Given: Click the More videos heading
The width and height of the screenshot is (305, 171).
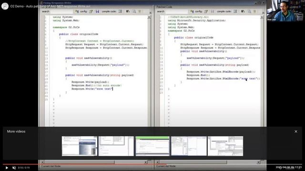Looking at the screenshot, I should 16,132.
